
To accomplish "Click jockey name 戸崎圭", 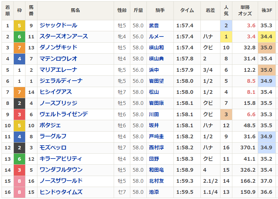I will click(x=156, y=137).
